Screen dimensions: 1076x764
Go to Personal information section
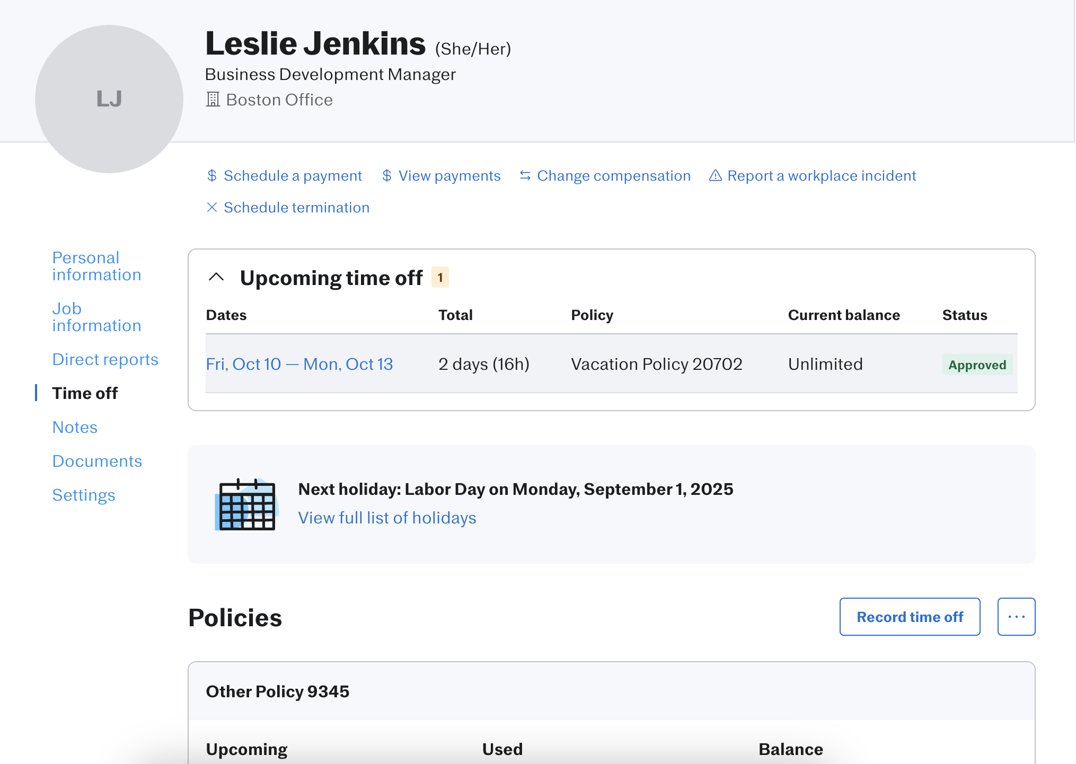[96, 266]
